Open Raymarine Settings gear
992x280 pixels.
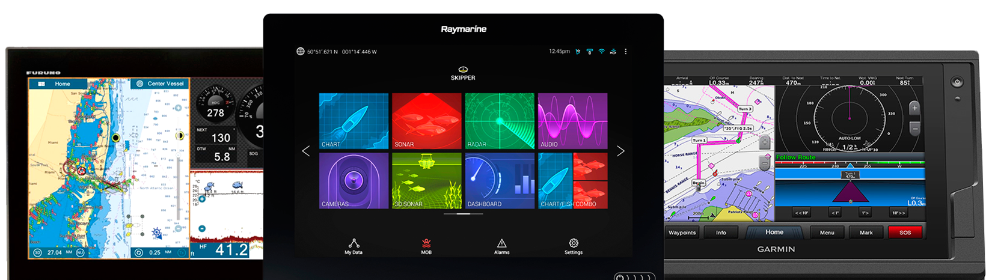pyautogui.click(x=574, y=246)
